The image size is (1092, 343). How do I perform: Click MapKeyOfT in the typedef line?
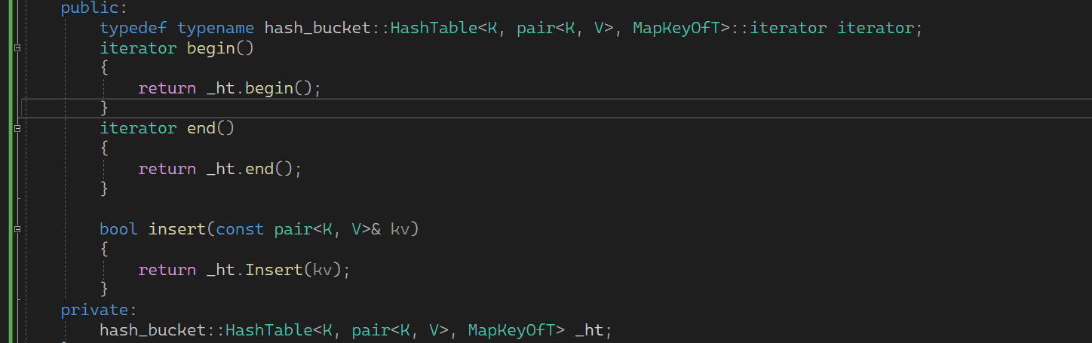pos(676,29)
